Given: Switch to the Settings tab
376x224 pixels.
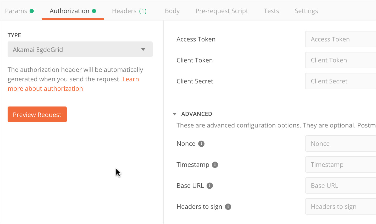Looking at the screenshot, I should click(x=306, y=11).
